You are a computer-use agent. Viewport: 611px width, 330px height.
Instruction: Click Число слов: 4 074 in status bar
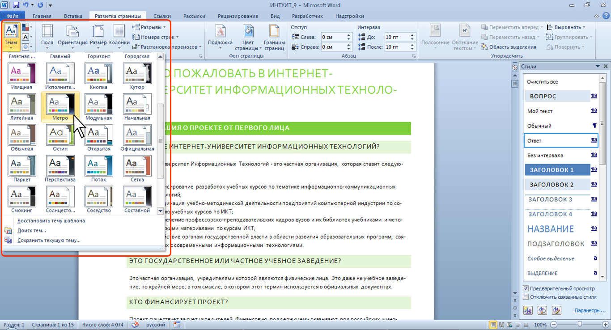point(103,325)
